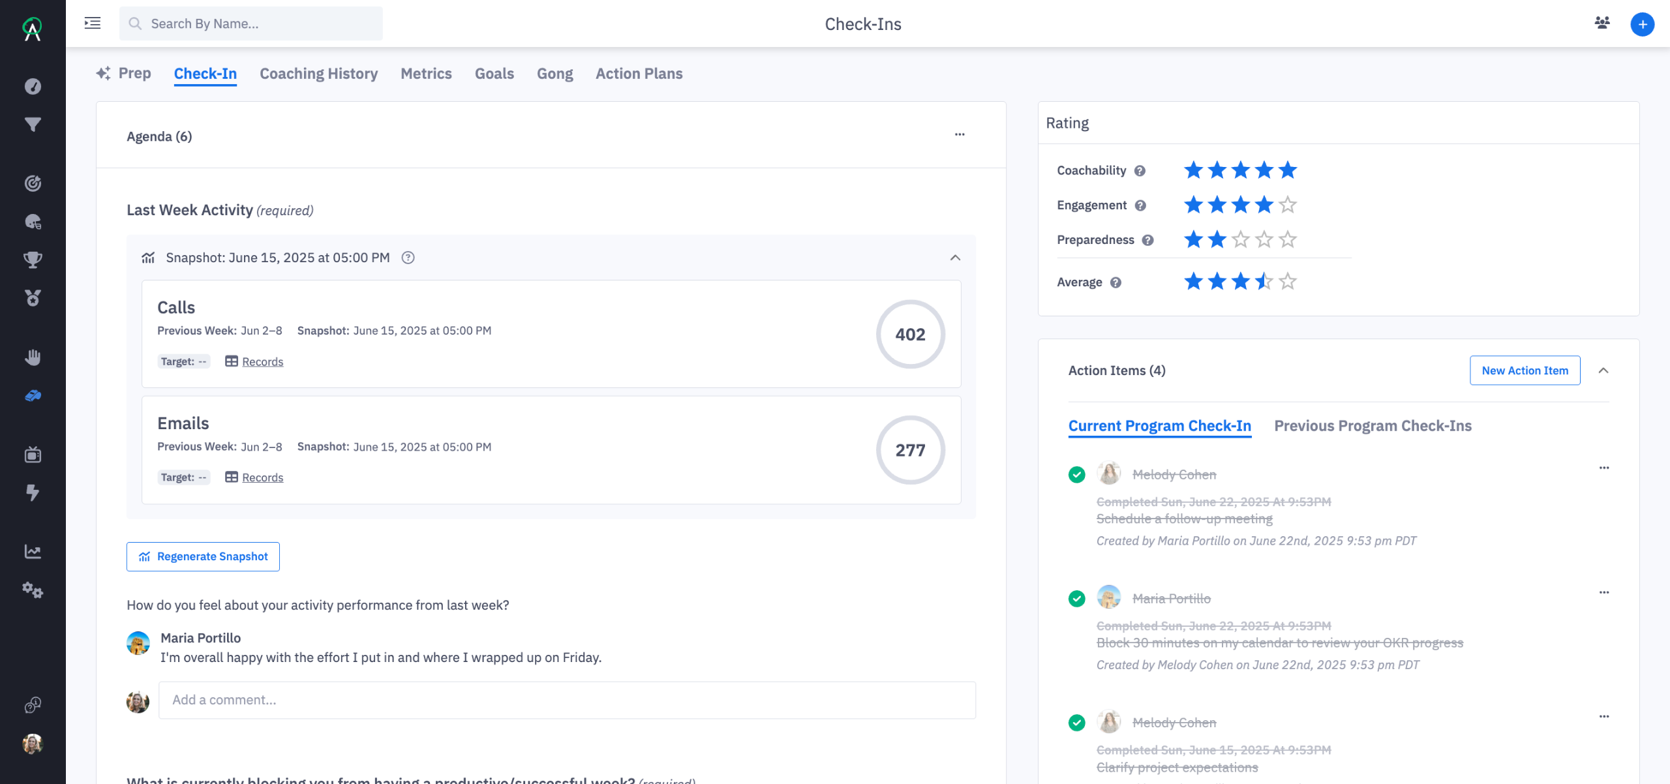
Task: Click the people group icon at top right
Action: tap(1602, 23)
